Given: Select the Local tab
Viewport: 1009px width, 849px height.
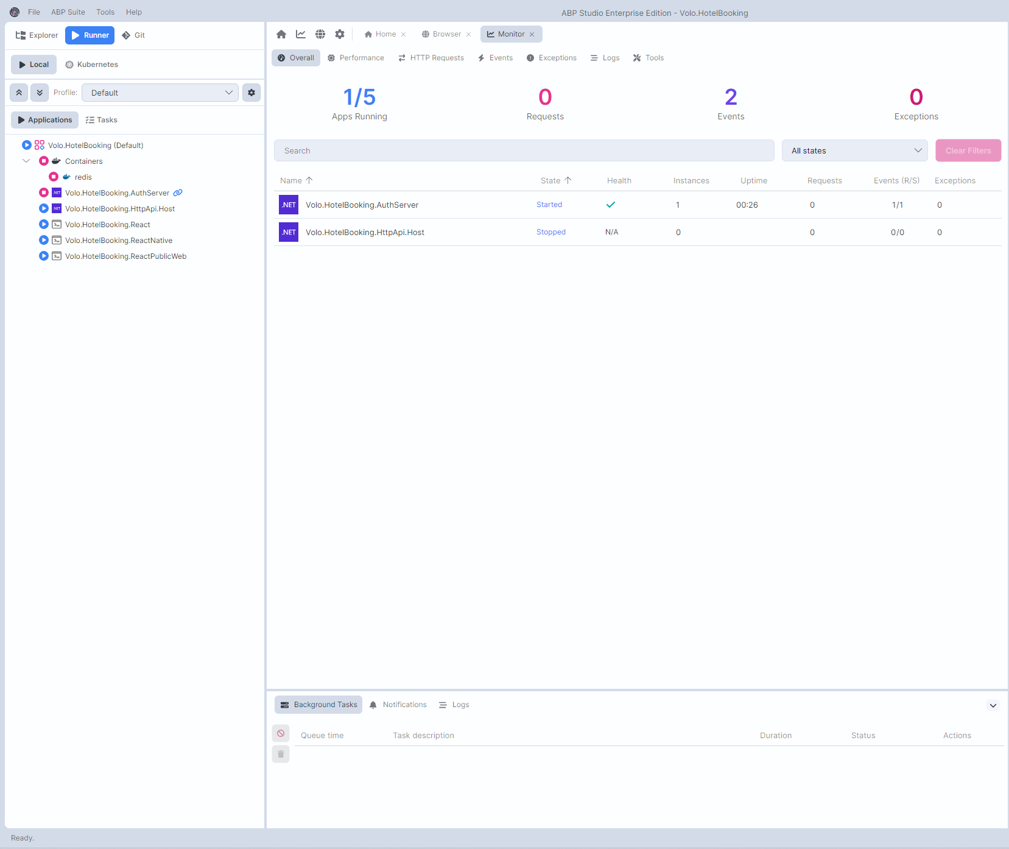Looking at the screenshot, I should [x=33, y=65].
